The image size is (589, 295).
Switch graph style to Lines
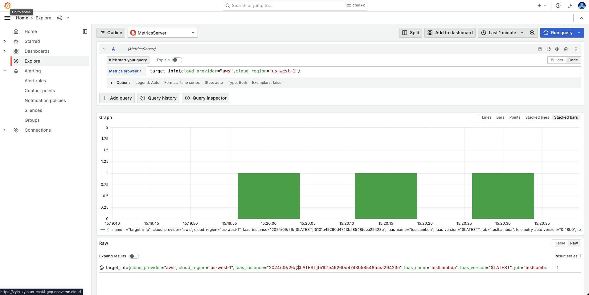click(x=486, y=117)
